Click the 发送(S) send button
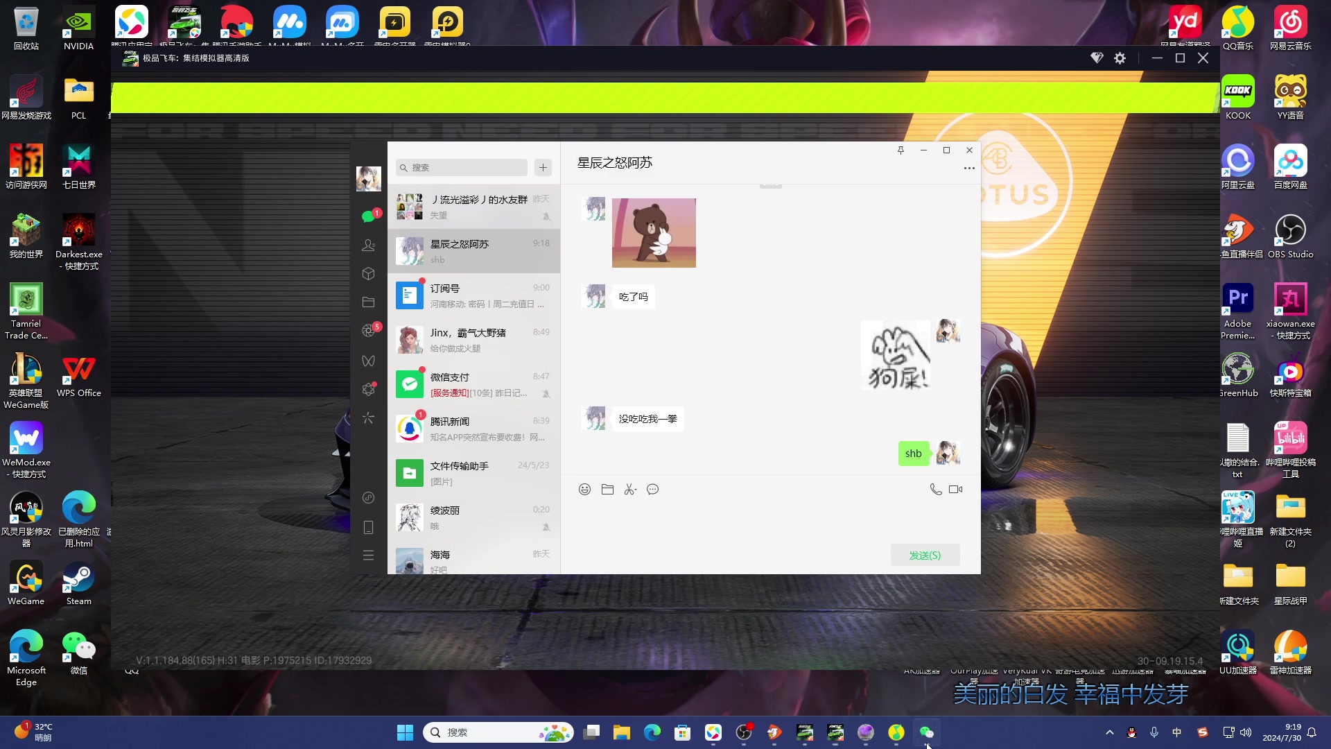The width and height of the screenshot is (1331, 749). pos(925,555)
